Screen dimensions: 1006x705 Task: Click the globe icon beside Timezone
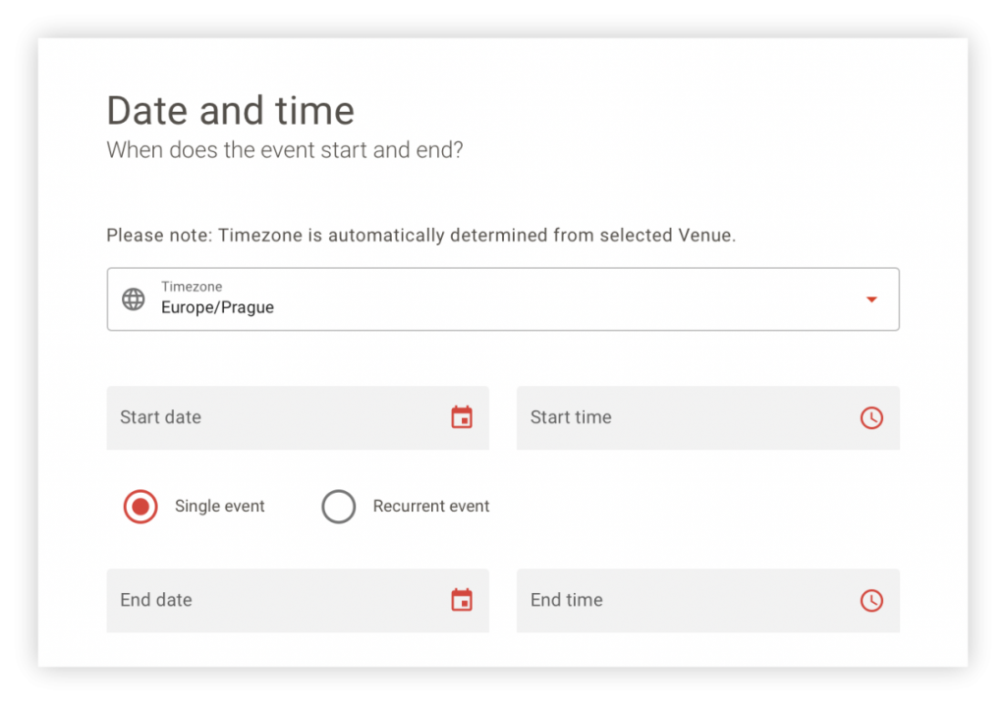pyautogui.click(x=134, y=299)
